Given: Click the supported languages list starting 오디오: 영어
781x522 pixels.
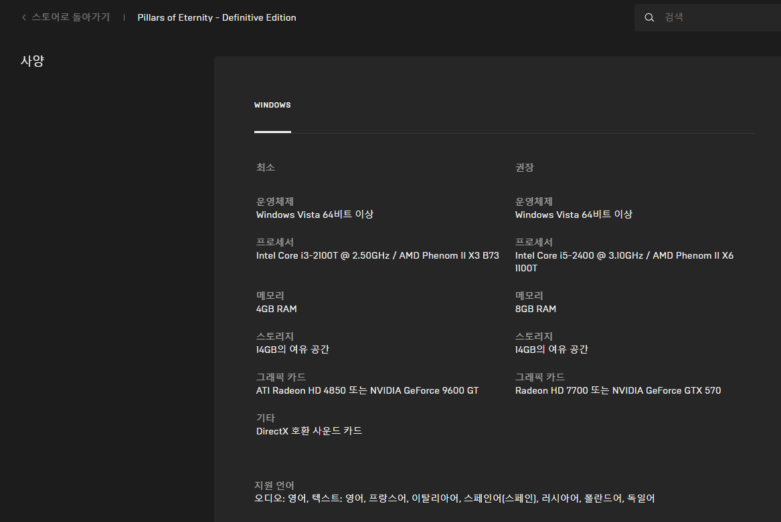Looking at the screenshot, I should [x=454, y=498].
